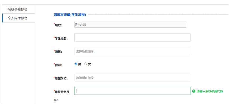Click the 国籍 field label
Screen dimensions: 229x104
tap(58, 52)
